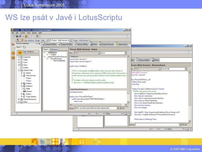
Task: Collapse the Untitled.java node in Objects
Action: [x=44, y=53]
